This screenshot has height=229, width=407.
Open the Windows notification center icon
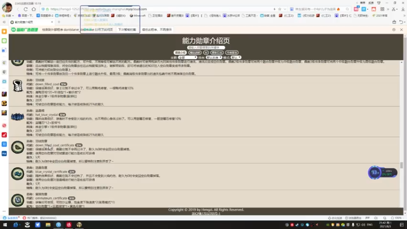click(402, 225)
